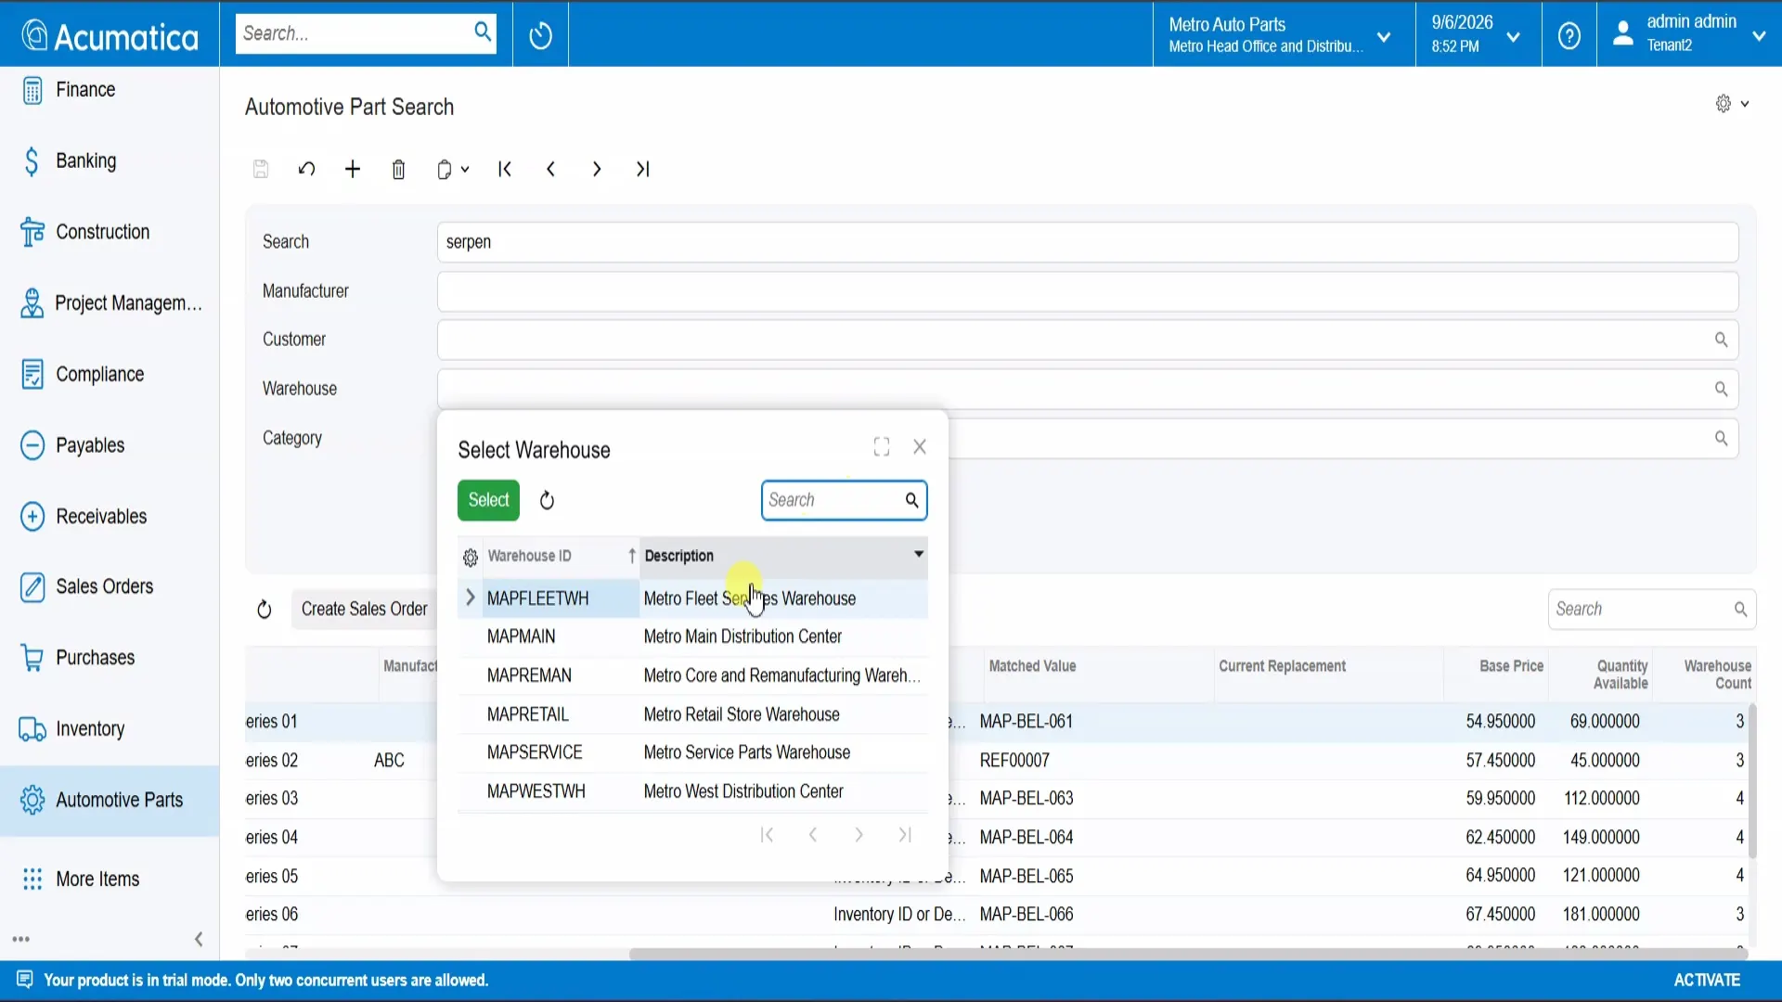Open the Automotive Parts workspace
Screen dimensions: 1782x1002
[110, 800]
